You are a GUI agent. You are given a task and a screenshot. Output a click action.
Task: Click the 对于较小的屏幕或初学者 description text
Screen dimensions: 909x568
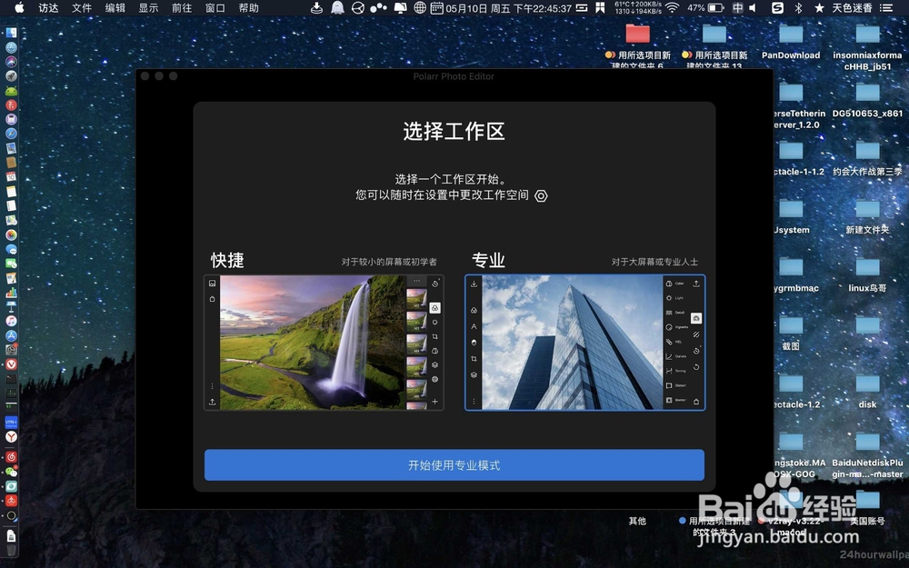[389, 262]
